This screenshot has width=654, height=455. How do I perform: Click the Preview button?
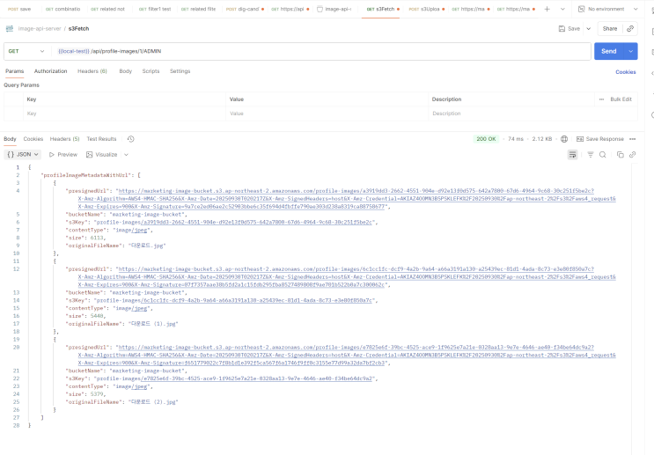coord(63,154)
